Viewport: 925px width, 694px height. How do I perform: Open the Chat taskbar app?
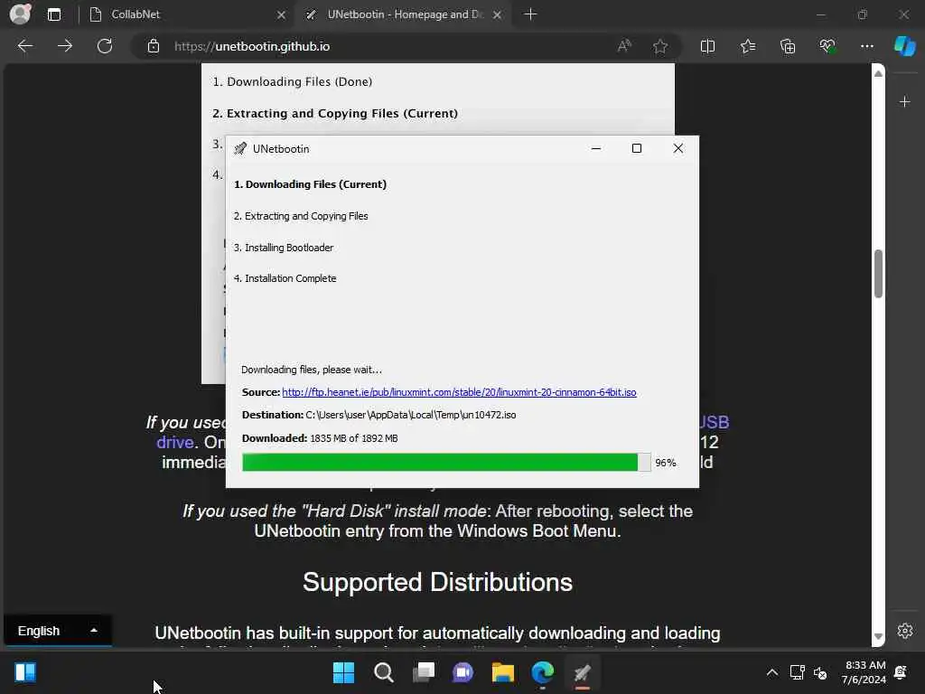click(x=463, y=672)
